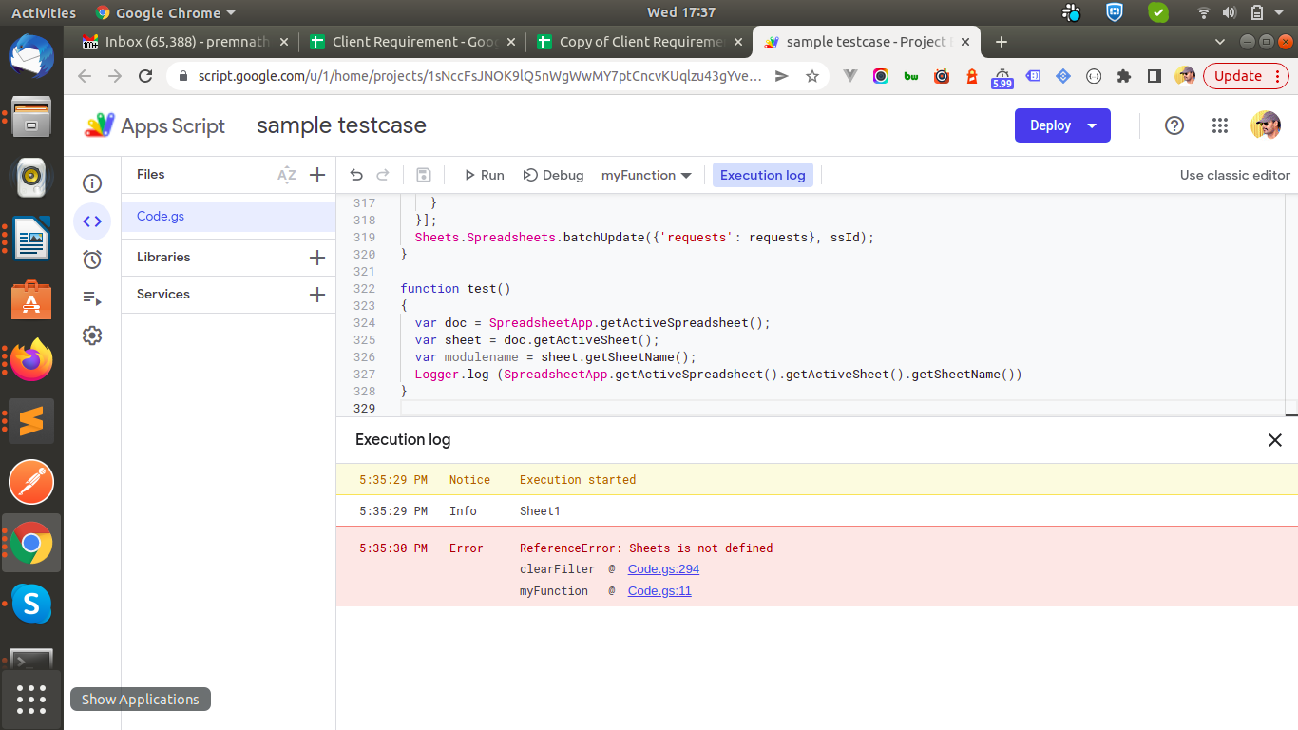The image size is (1298, 730).
Task: Select the sample testcase Project tab
Action: coord(866,42)
